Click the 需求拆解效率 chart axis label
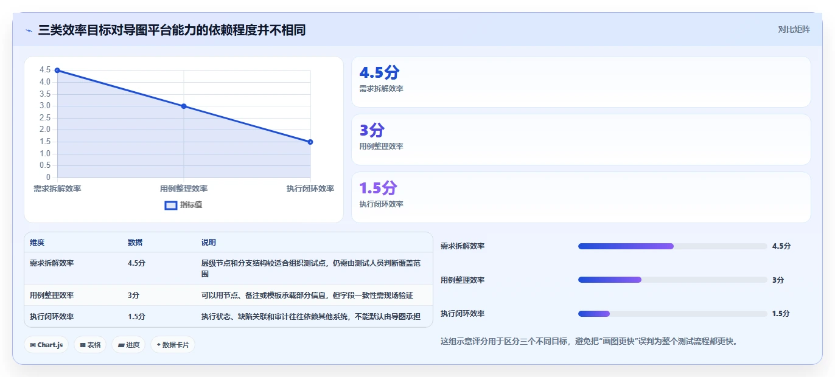 [x=57, y=188]
